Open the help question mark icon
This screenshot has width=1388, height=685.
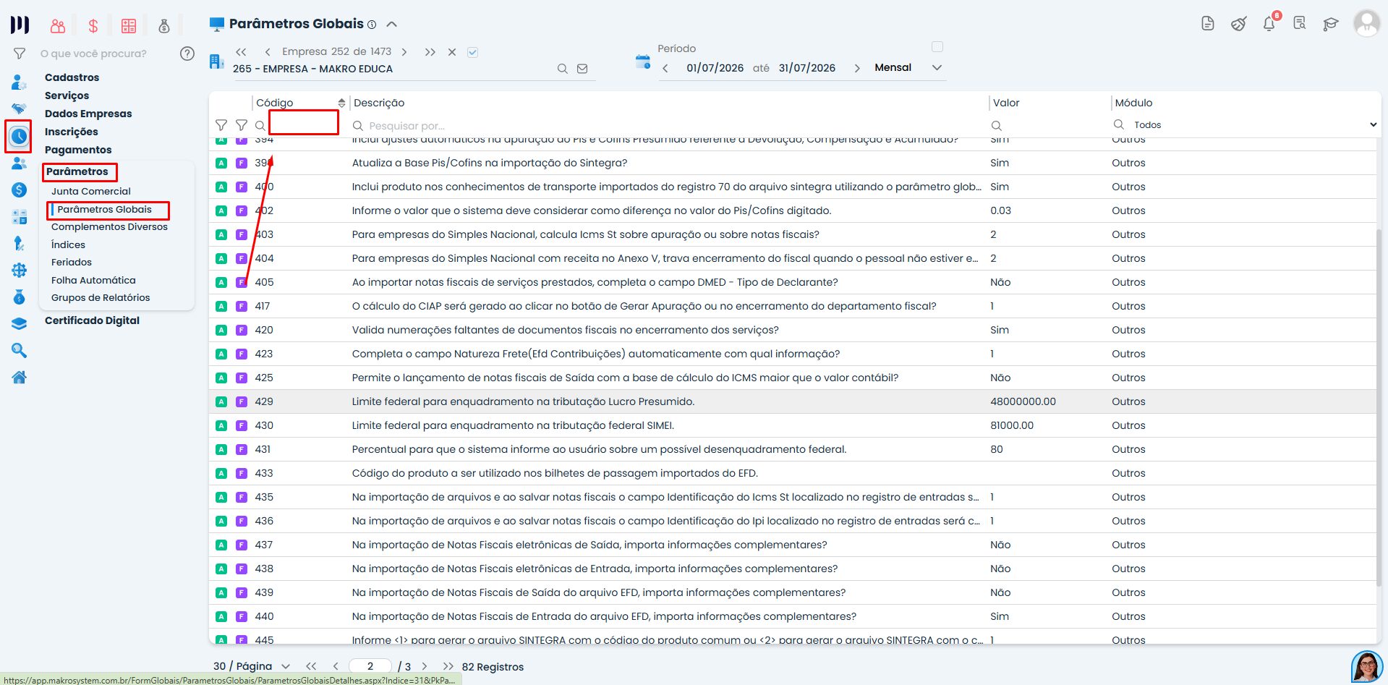187,54
